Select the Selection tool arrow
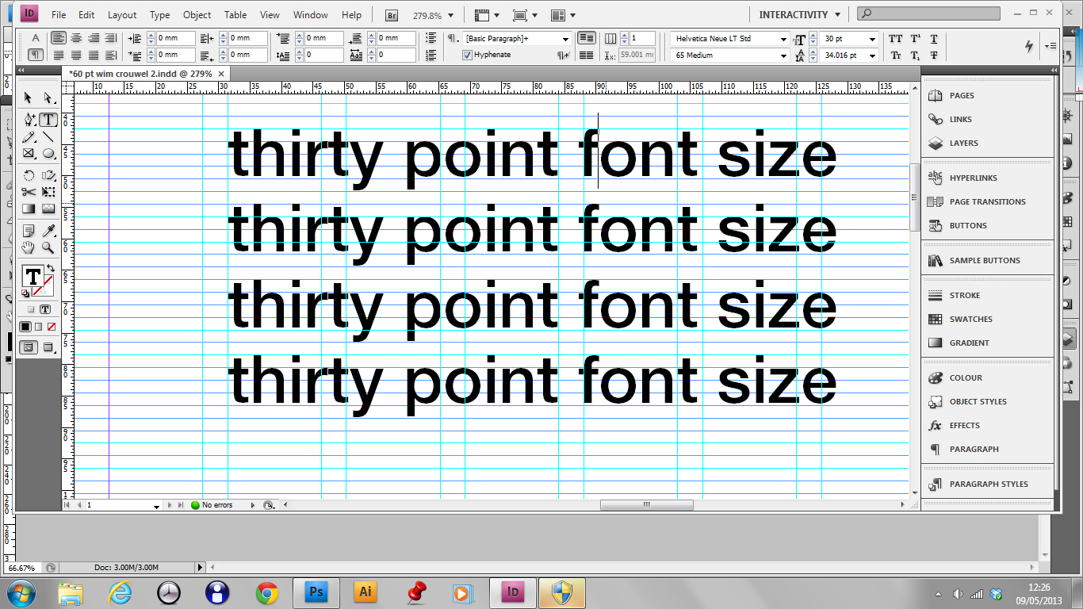1083x609 pixels. pos(29,98)
